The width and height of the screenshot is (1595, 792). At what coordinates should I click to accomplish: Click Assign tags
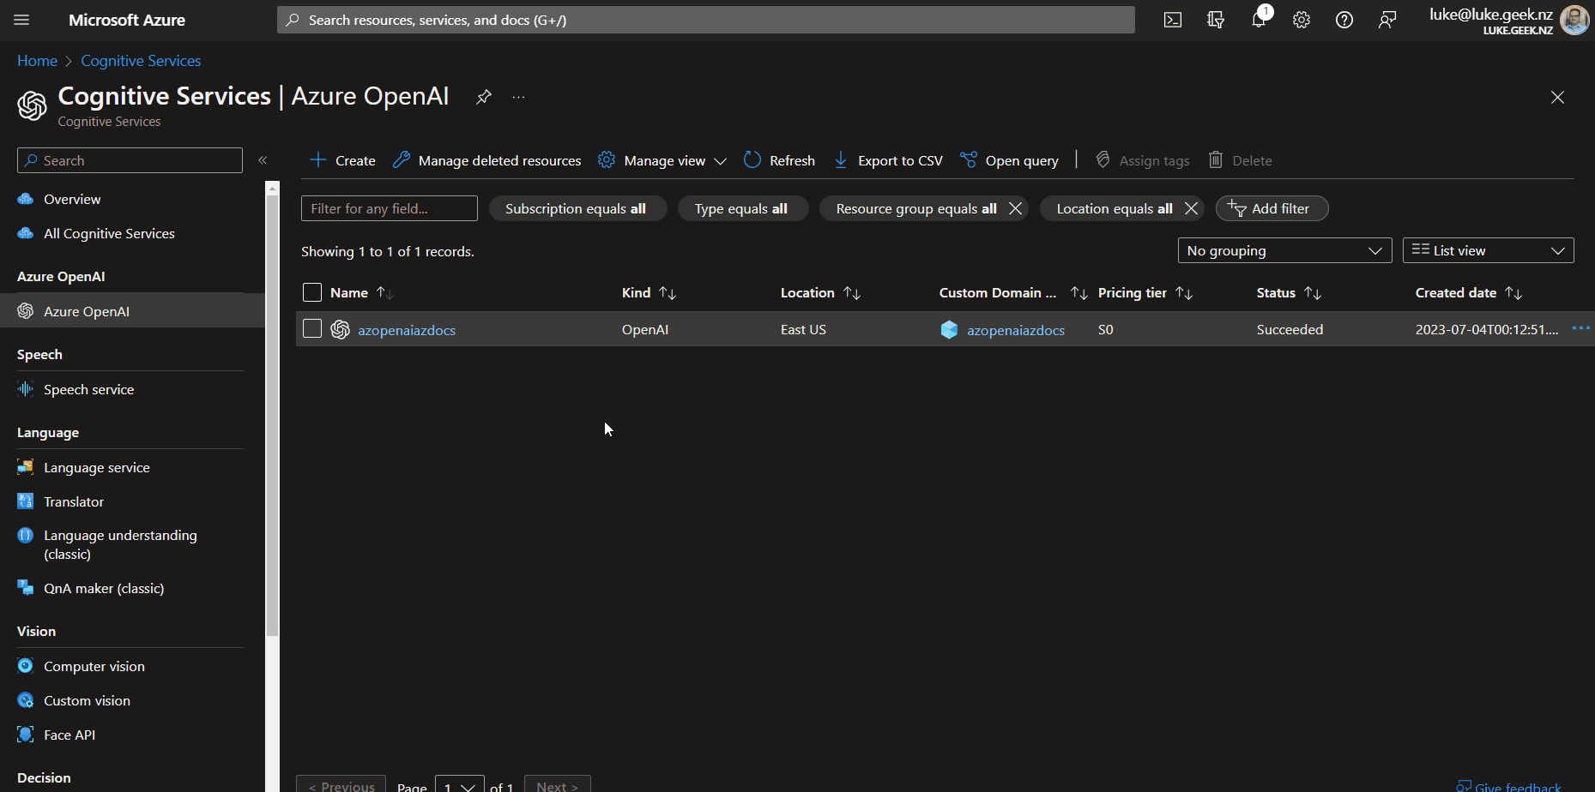(x=1142, y=160)
